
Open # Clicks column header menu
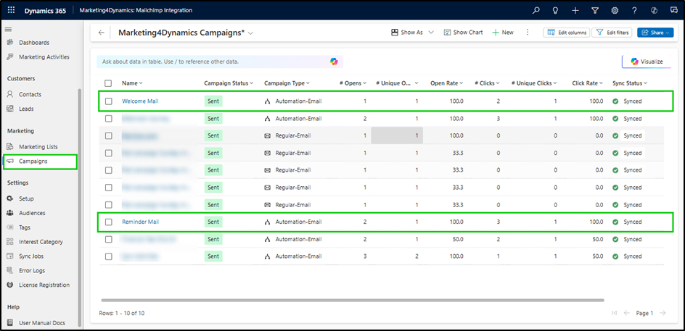(x=487, y=83)
